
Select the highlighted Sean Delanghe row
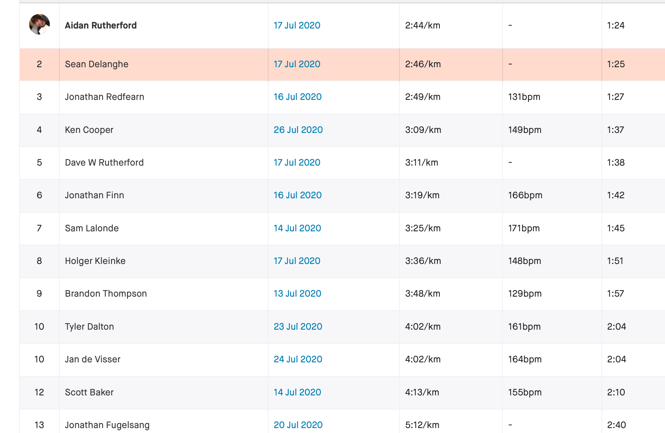pyautogui.click(x=342, y=65)
